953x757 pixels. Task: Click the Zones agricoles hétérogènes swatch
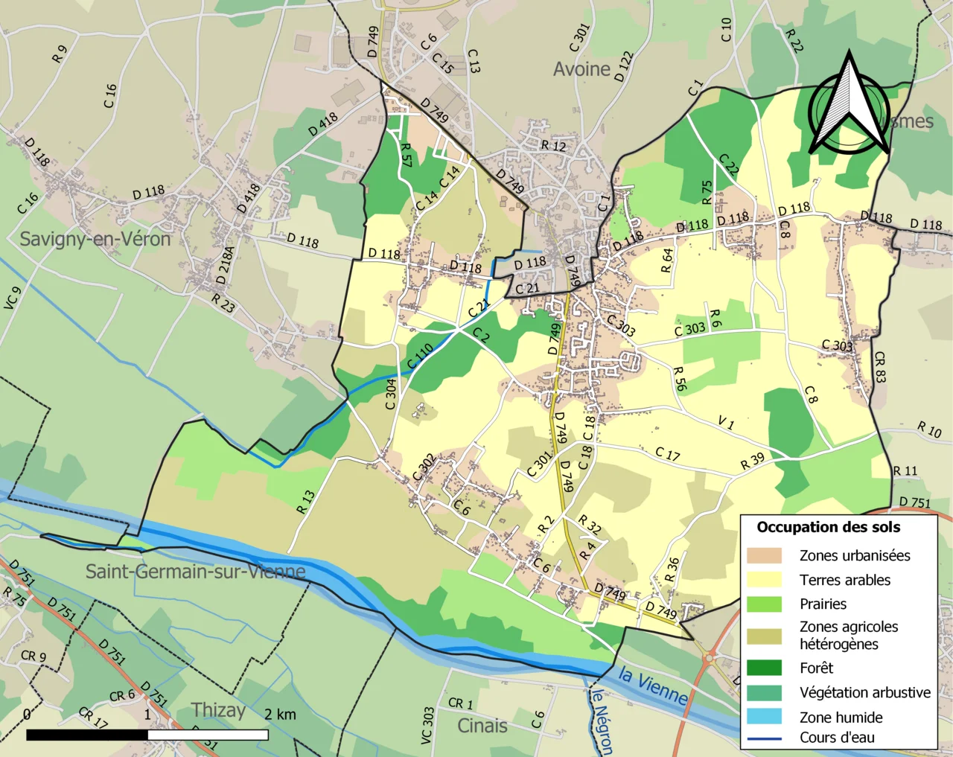764,636
